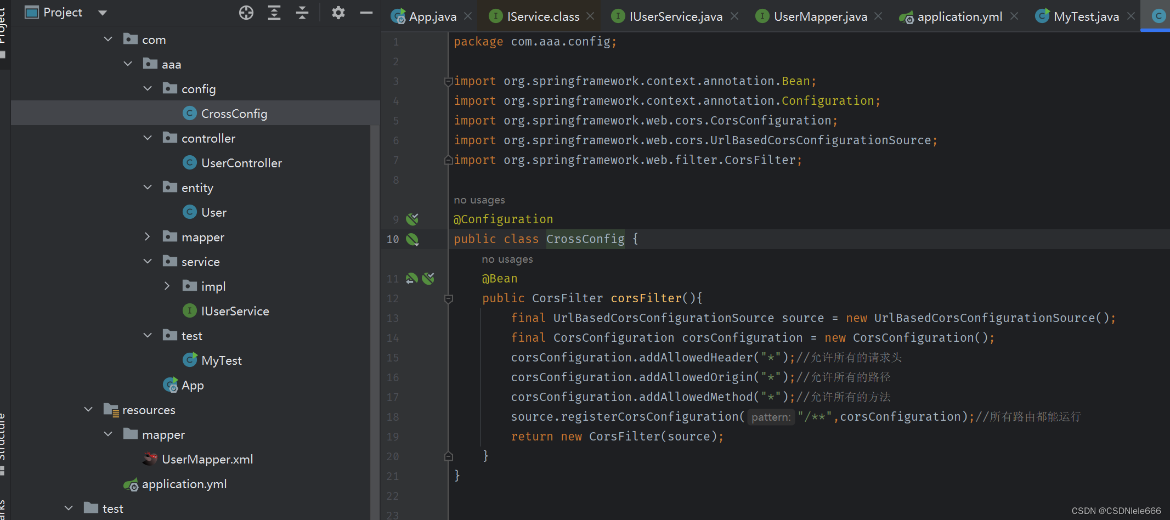Click Select Opened File crosshair icon
Screen dimensions: 1170x520
[x=246, y=12]
